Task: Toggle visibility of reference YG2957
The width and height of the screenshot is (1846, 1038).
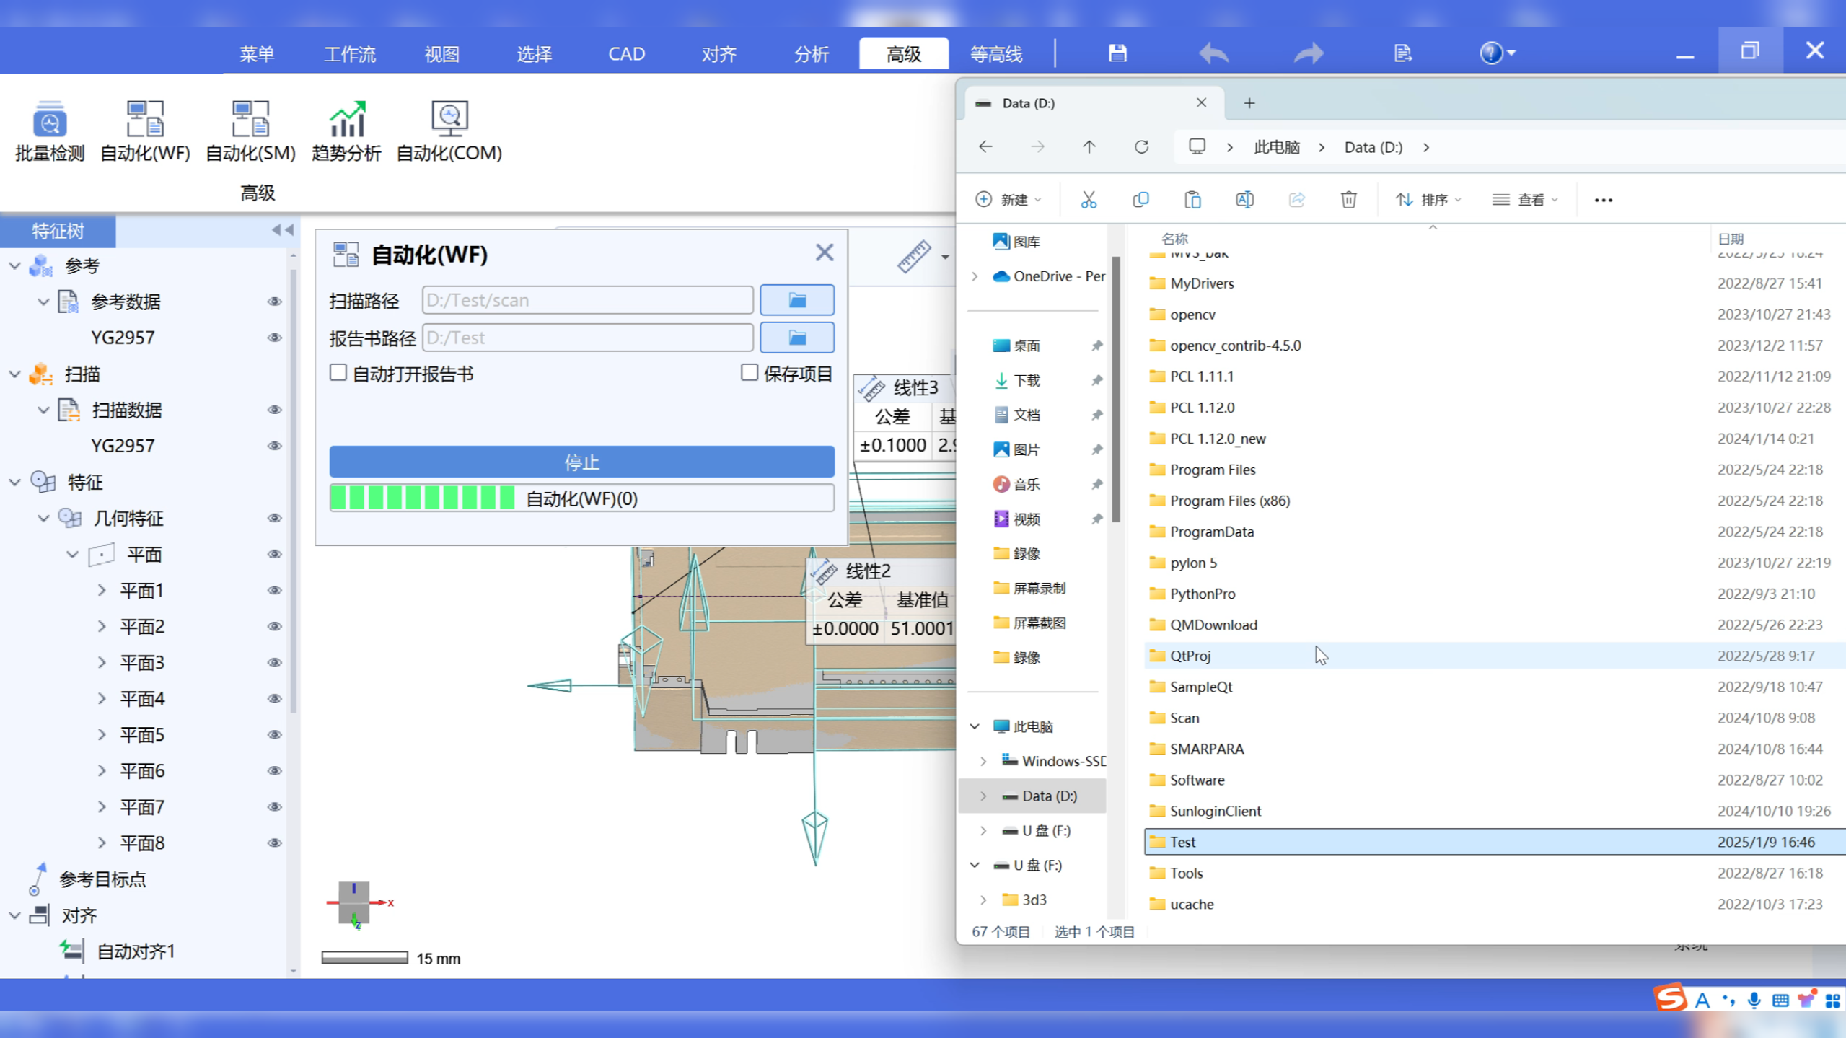Action: [x=274, y=338]
